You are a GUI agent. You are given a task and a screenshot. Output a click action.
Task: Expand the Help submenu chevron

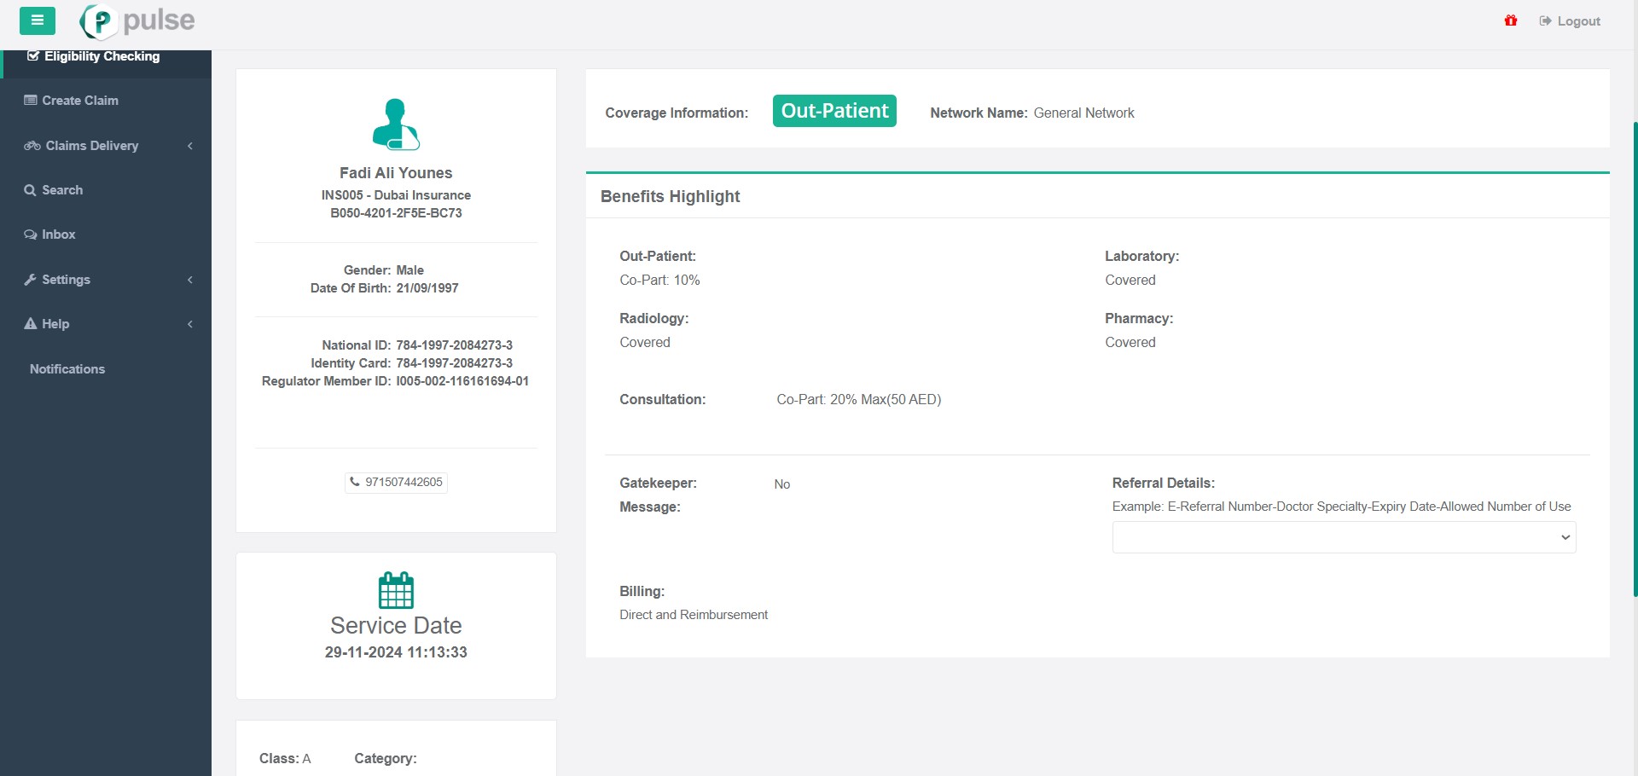pos(190,324)
